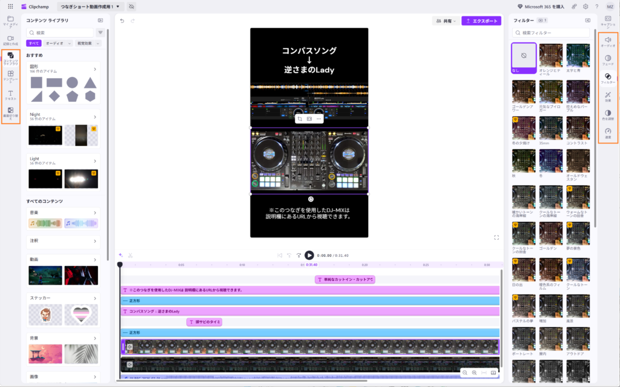Collapse the content library panel

101,21
